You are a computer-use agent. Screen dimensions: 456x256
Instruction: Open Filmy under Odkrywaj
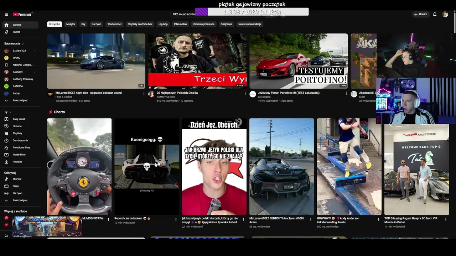coord(20,186)
